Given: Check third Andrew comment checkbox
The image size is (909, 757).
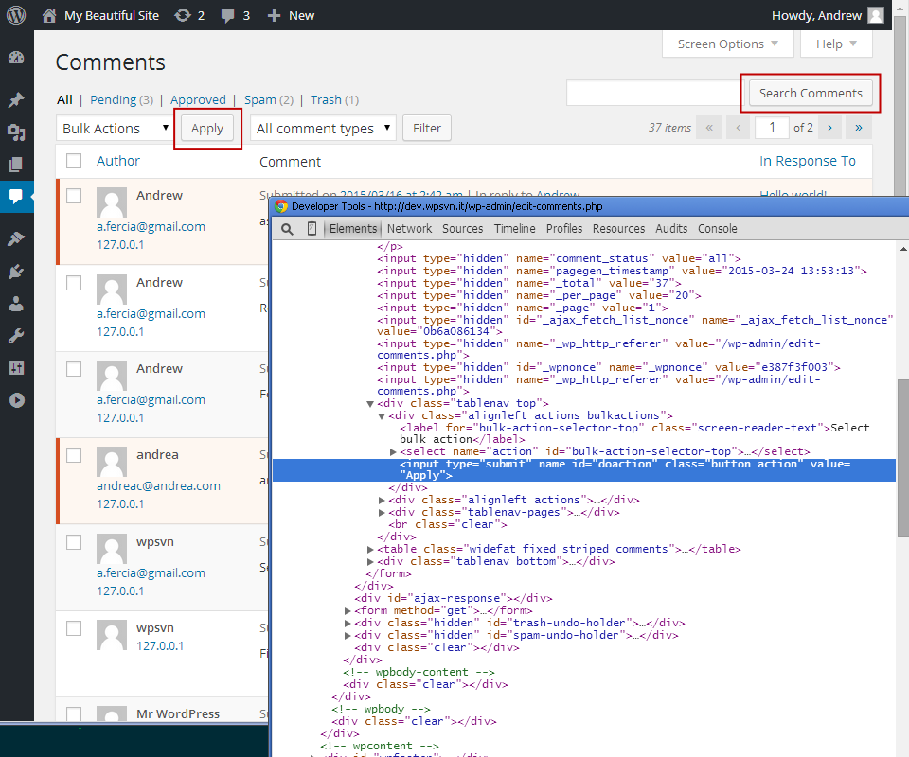Looking at the screenshot, I should [74, 369].
